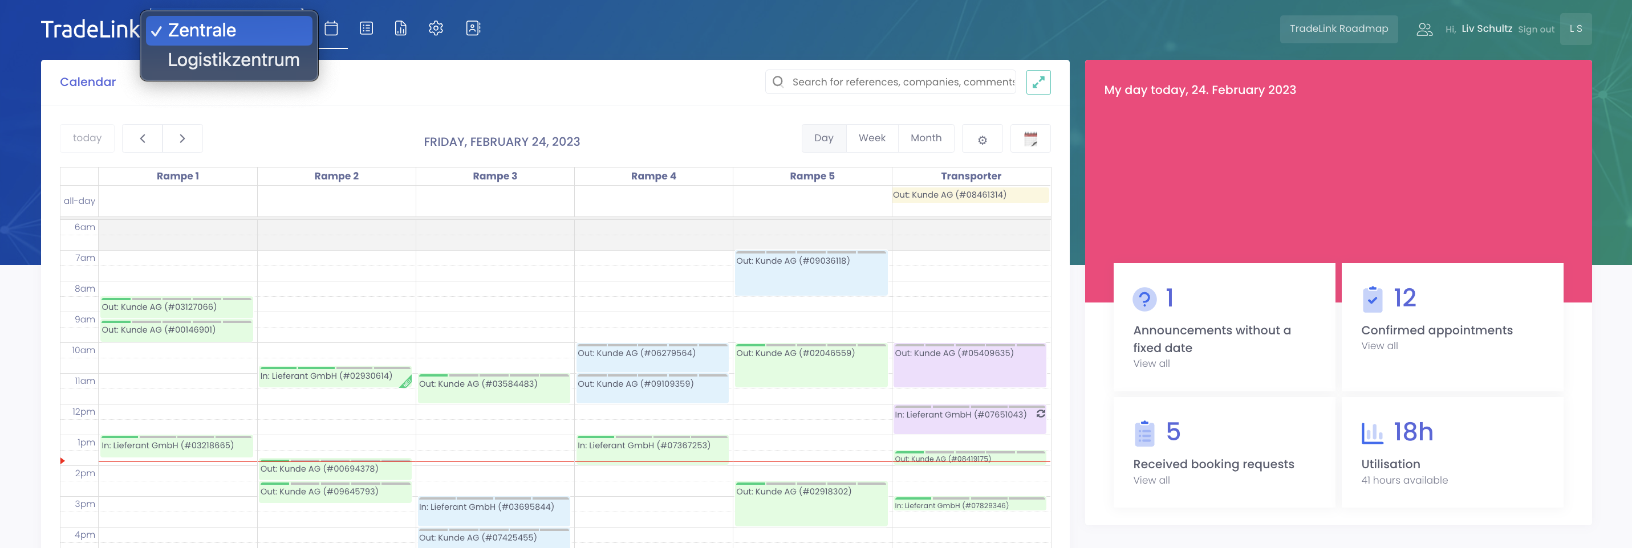Viewport: 1632px width, 548px height.
Task: Switch calendar to Month view
Action: pyautogui.click(x=925, y=138)
